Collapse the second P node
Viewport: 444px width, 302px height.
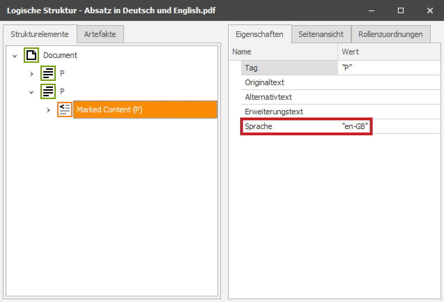(x=31, y=92)
